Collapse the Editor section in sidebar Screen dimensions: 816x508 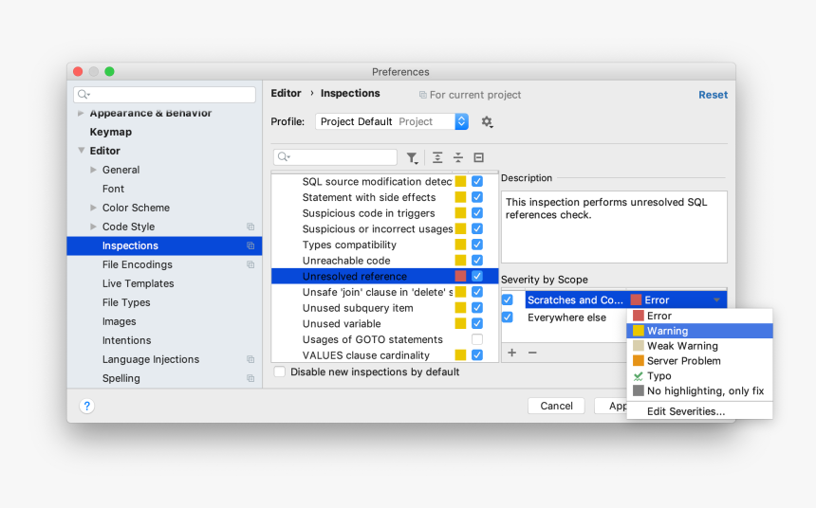point(82,151)
